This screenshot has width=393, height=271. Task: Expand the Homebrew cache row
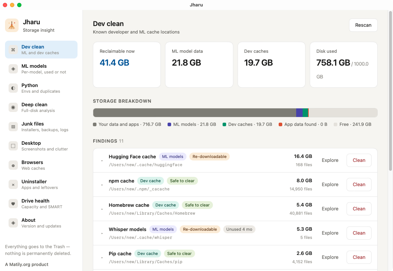pyautogui.click(x=102, y=209)
